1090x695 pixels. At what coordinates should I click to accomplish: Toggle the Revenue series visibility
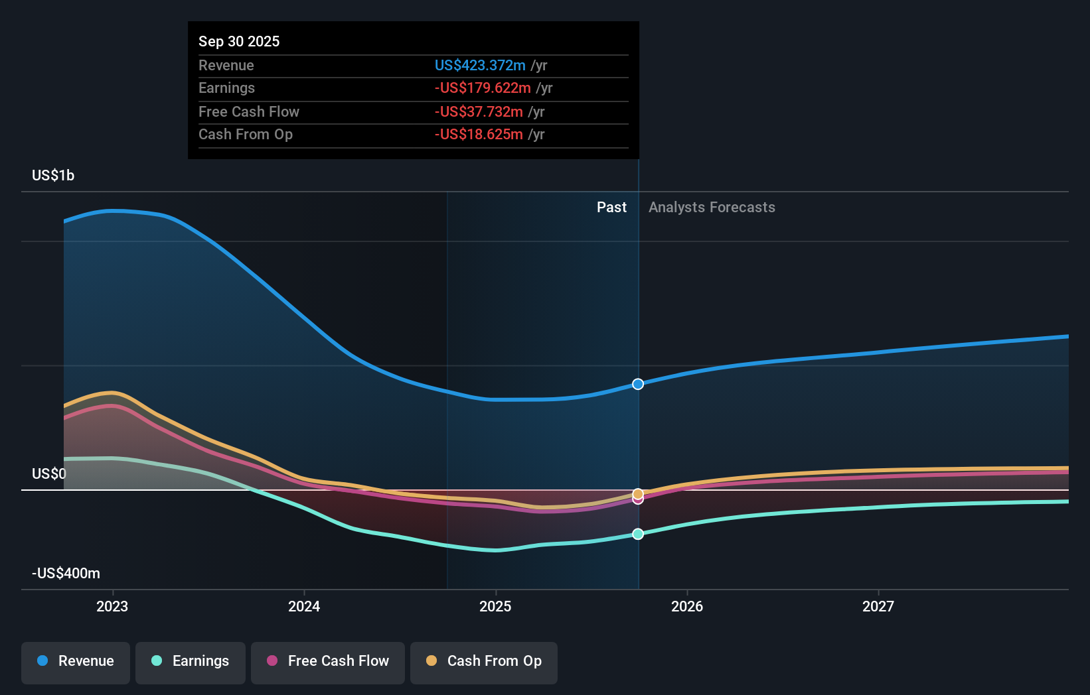pos(75,661)
